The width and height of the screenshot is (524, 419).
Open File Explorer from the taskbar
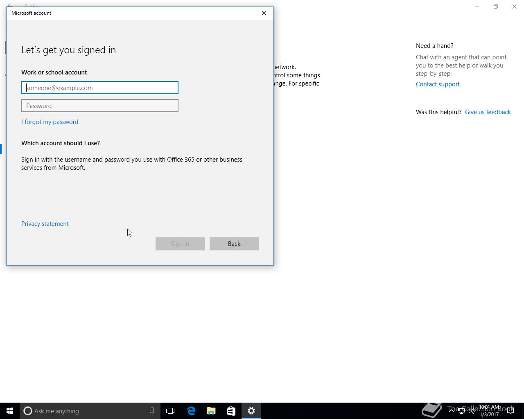tap(211, 411)
